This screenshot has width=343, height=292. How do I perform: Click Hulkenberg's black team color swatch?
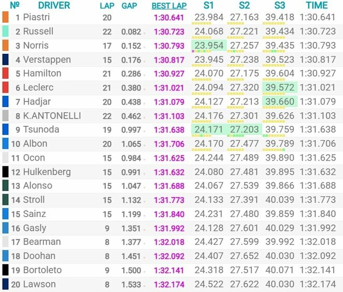click(x=5, y=172)
